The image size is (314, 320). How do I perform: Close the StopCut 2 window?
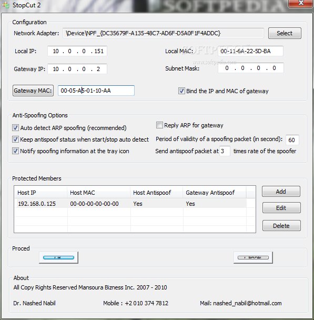301,3
